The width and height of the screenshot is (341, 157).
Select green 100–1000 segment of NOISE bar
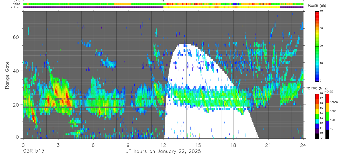[327, 116]
